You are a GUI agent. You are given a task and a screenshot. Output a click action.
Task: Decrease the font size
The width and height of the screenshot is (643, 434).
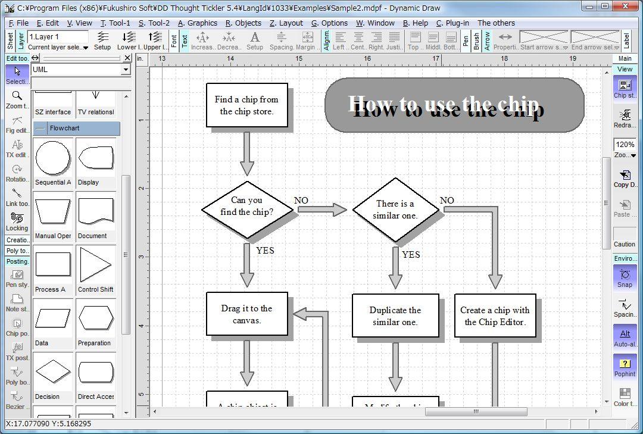(229, 41)
